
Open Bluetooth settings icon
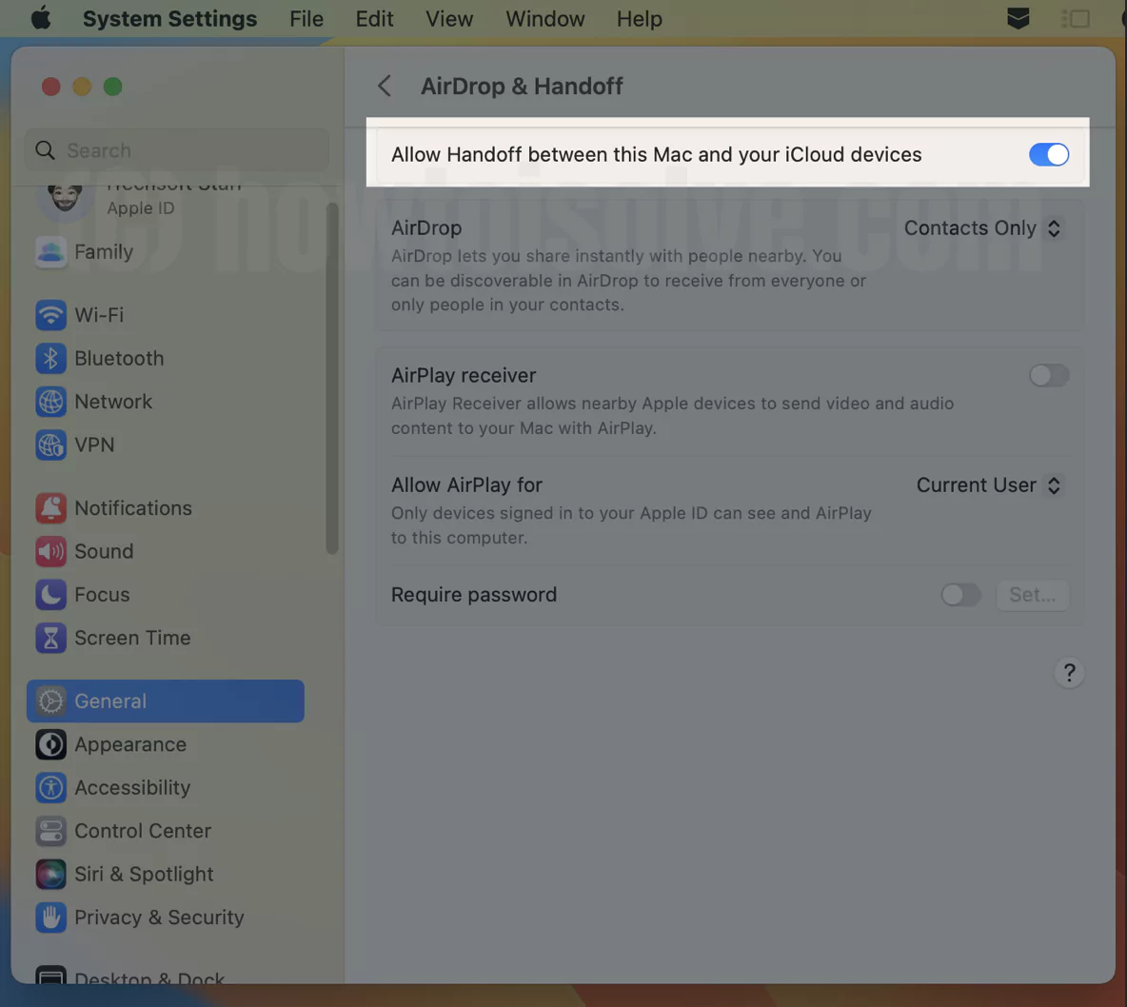tap(50, 358)
